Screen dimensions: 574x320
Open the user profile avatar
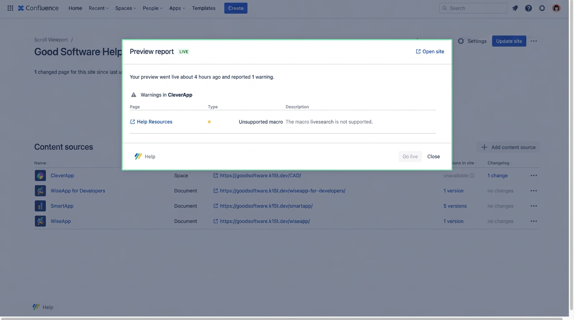coord(556,8)
